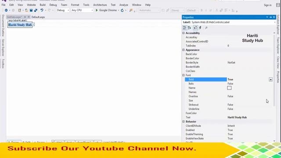Open the Edit menu
Screen dimensions: 281x158
(x=11, y=5)
